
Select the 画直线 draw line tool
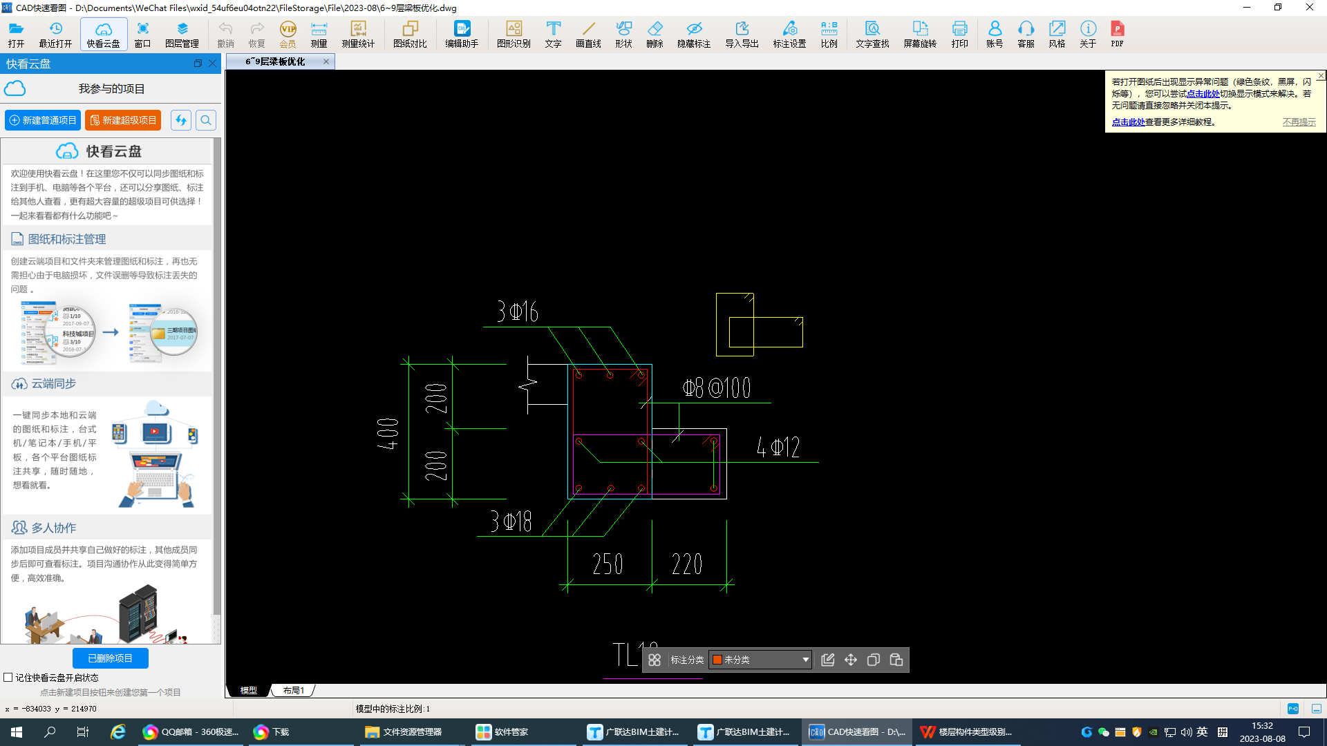coord(588,34)
